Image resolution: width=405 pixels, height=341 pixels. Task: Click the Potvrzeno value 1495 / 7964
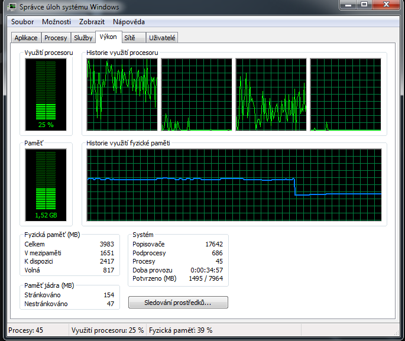(x=206, y=278)
